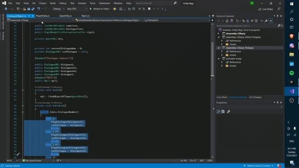Open the Assembly-CSharp project scope dropdown
The image size is (299, 168).
pyautogui.click(x=40, y=20)
